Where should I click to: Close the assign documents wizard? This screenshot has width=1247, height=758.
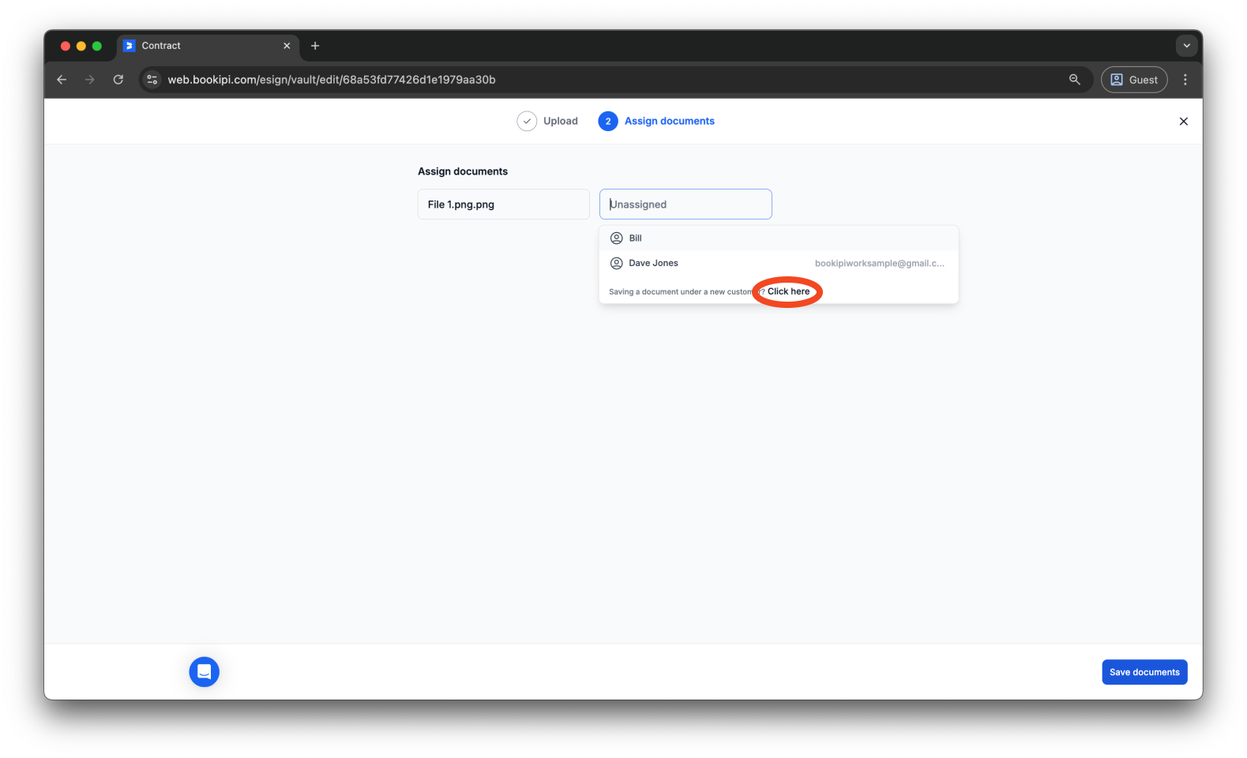click(x=1183, y=122)
